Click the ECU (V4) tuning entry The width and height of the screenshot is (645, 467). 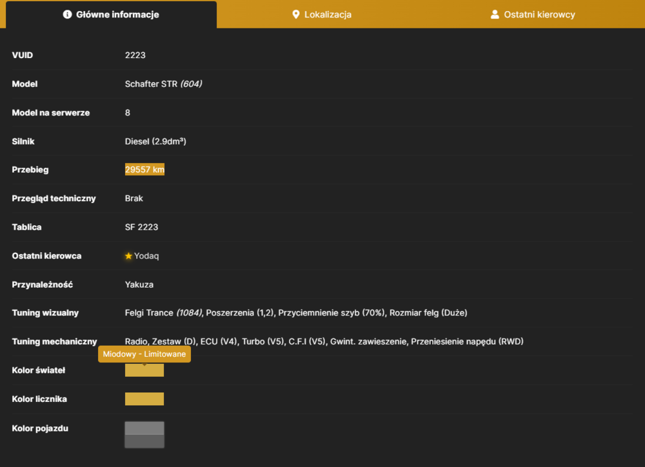point(219,341)
